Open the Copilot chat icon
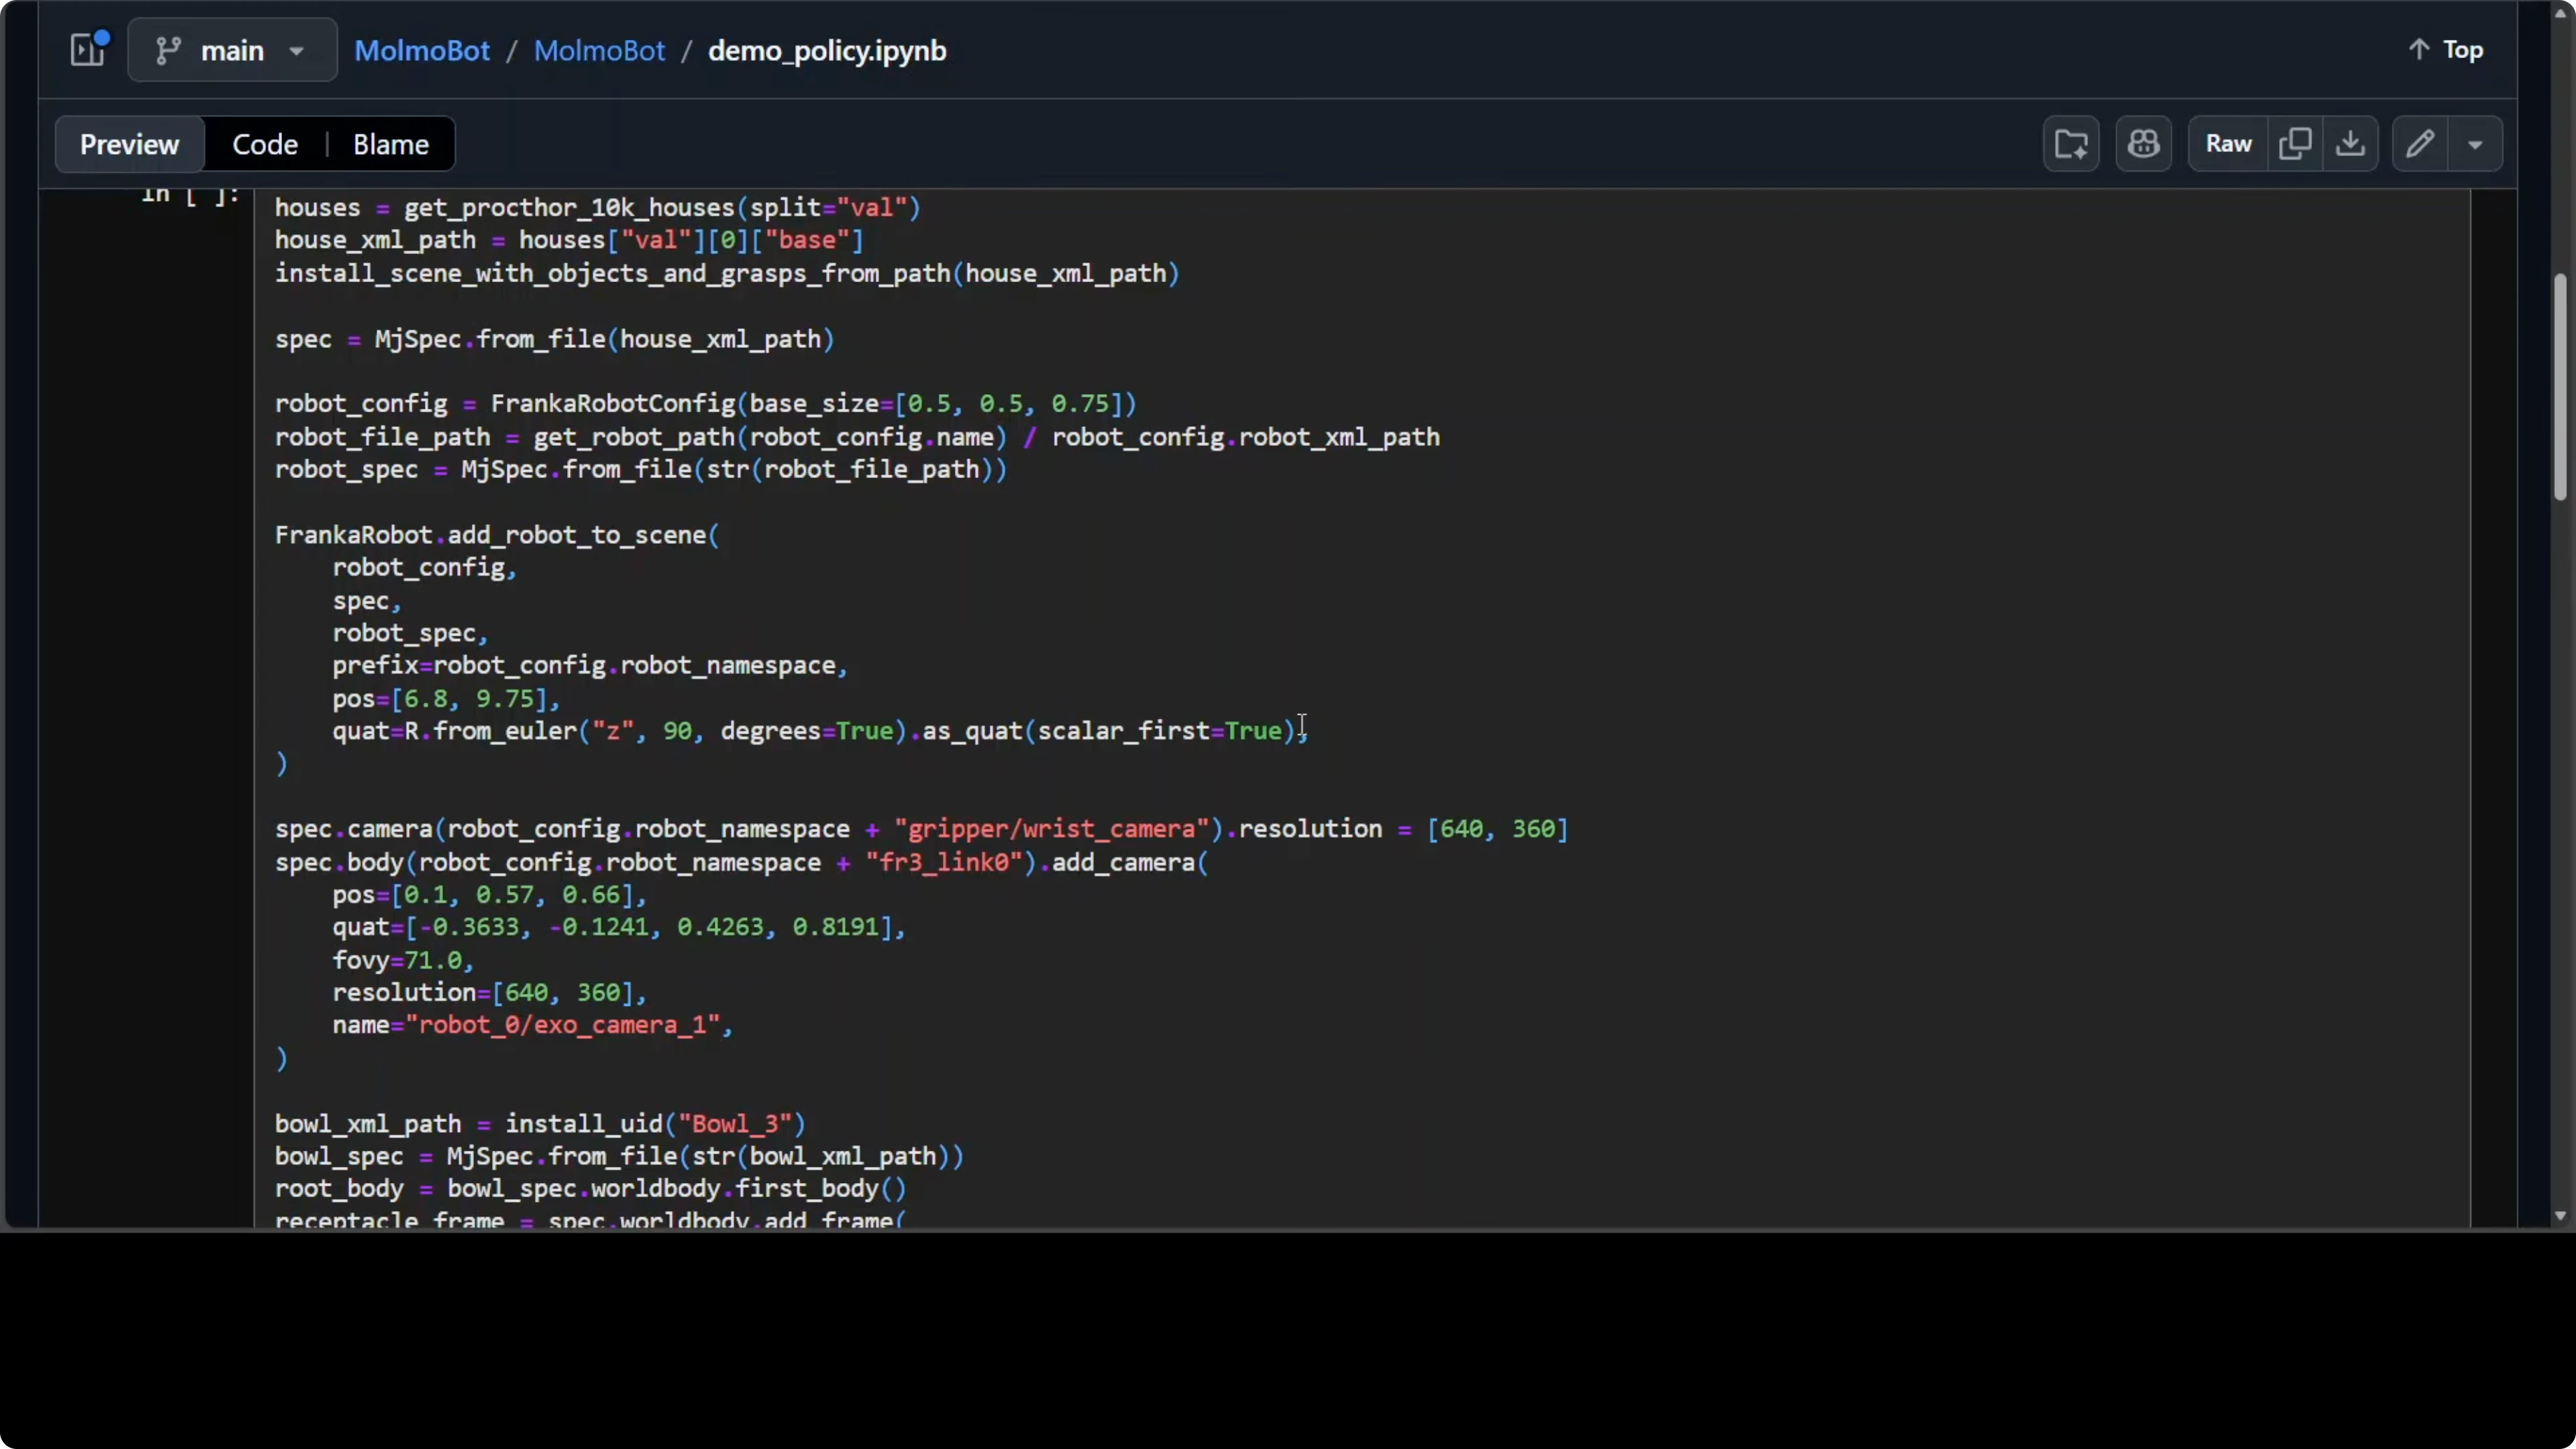Image resolution: width=2576 pixels, height=1449 pixels. (x=2143, y=144)
